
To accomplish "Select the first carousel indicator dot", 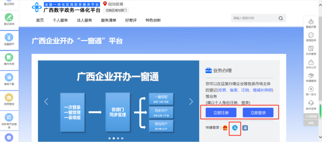I will [109, 138].
